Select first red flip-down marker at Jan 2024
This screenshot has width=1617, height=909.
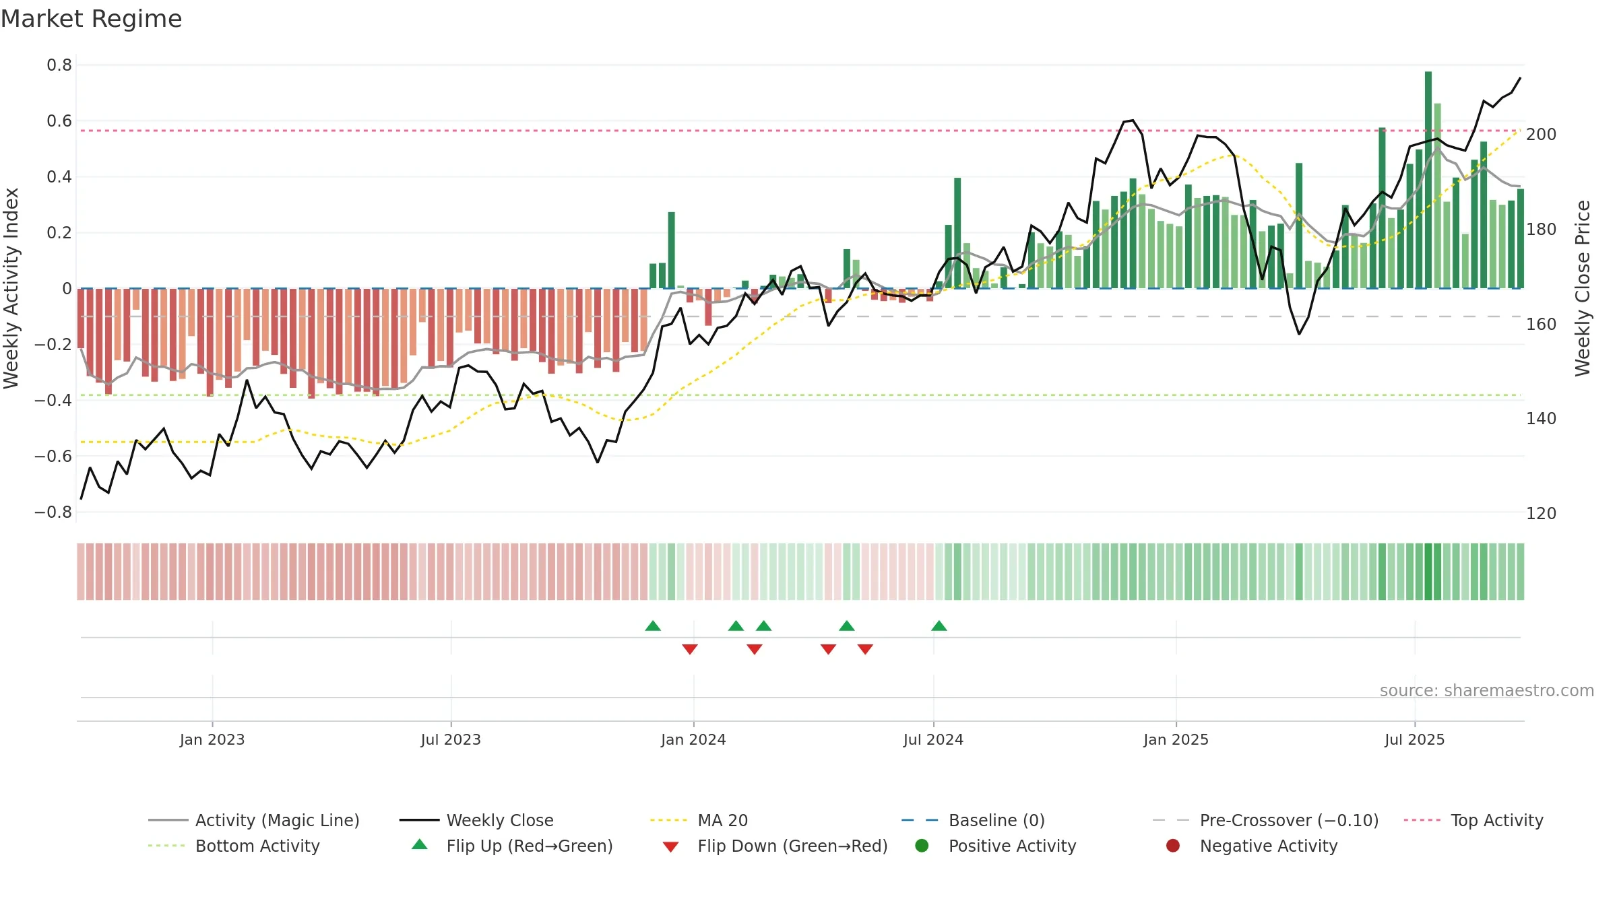(690, 649)
